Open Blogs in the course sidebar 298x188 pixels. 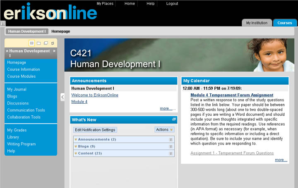click(12, 96)
